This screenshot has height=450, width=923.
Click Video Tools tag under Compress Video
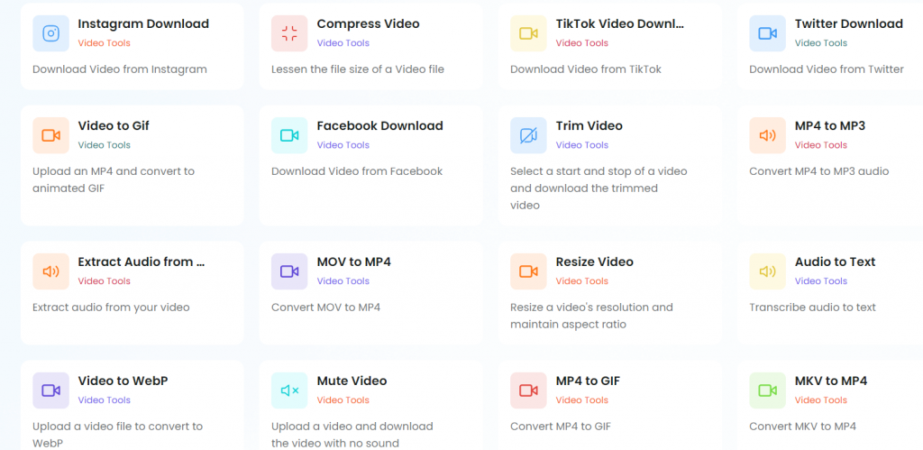[x=343, y=43]
